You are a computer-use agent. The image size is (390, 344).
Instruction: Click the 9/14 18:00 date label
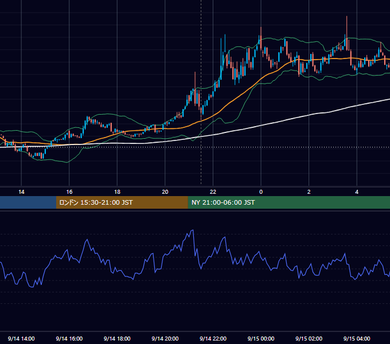click(x=117, y=338)
